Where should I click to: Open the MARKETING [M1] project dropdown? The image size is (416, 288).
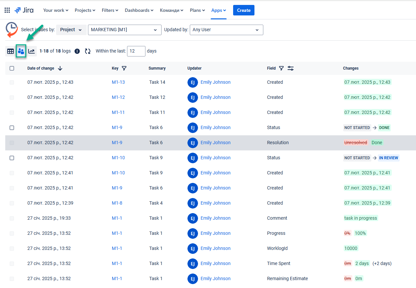(x=124, y=30)
